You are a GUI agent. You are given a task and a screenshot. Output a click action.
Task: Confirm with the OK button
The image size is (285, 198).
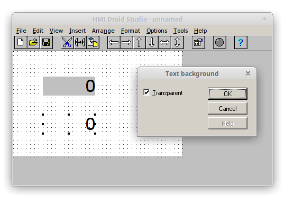point(227,94)
